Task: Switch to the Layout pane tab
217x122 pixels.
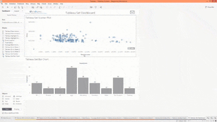Action: point(17,11)
